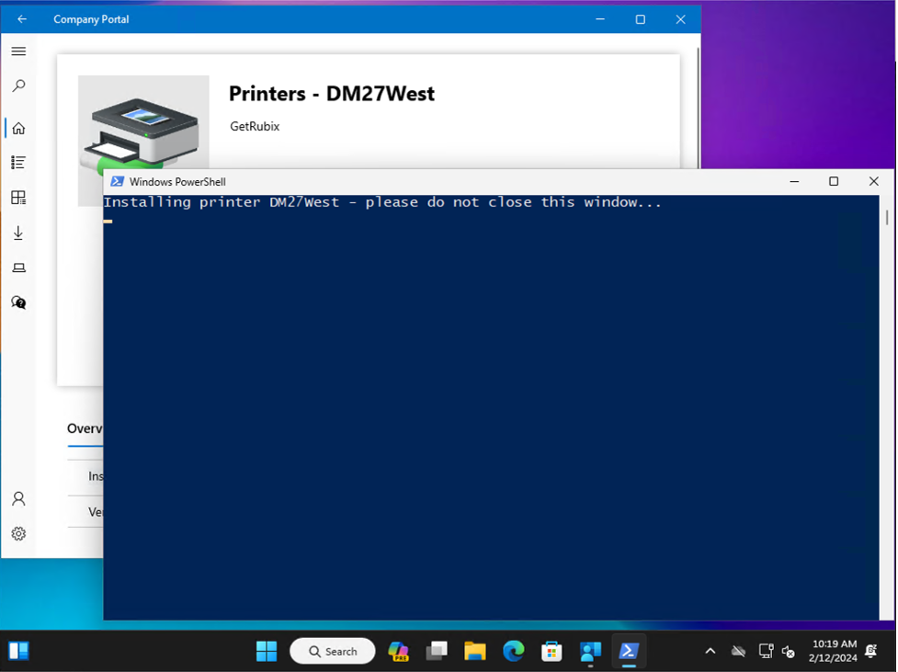Open the clock and date flyout
898x672 pixels.
[834, 651]
